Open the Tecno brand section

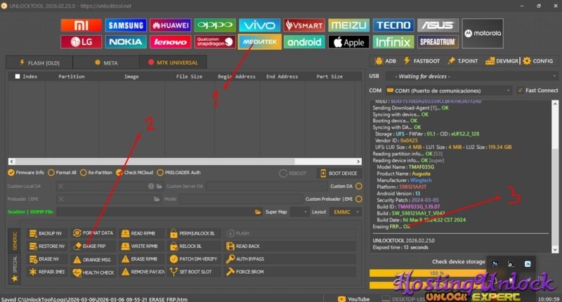(x=393, y=25)
